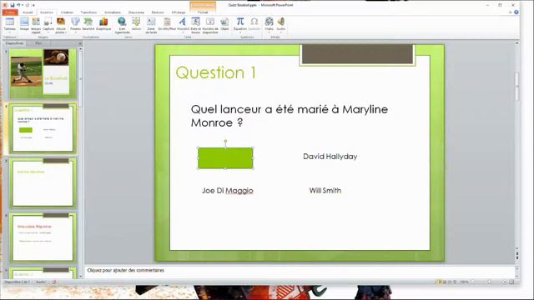
Task: Switch slide pane to Plan tab
Action: pos(38,43)
